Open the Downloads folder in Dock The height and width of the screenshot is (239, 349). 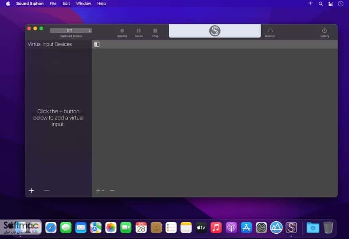coord(313,227)
